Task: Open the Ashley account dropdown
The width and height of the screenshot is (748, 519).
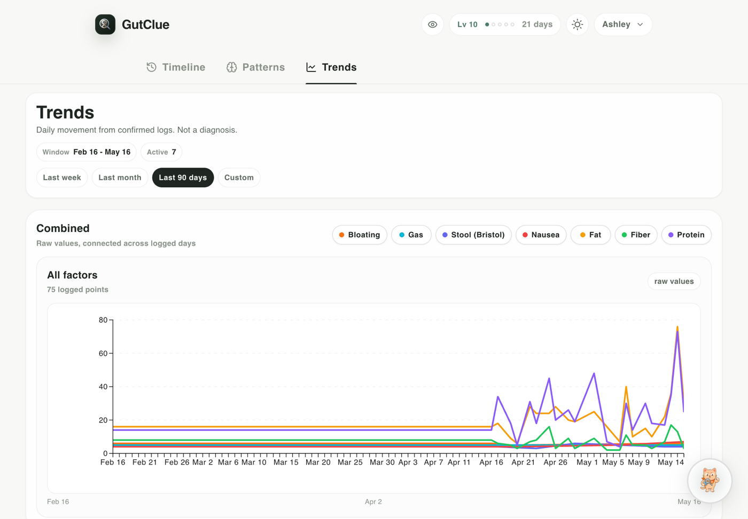Action: (623, 25)
